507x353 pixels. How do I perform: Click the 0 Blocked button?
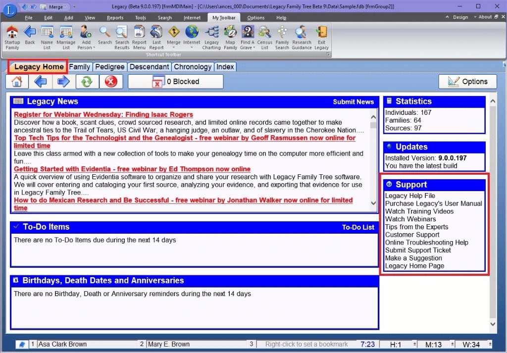(x=176, y=82)
